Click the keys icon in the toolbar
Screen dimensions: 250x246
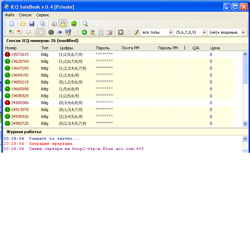pyautogui.click(x=93, y=32)
